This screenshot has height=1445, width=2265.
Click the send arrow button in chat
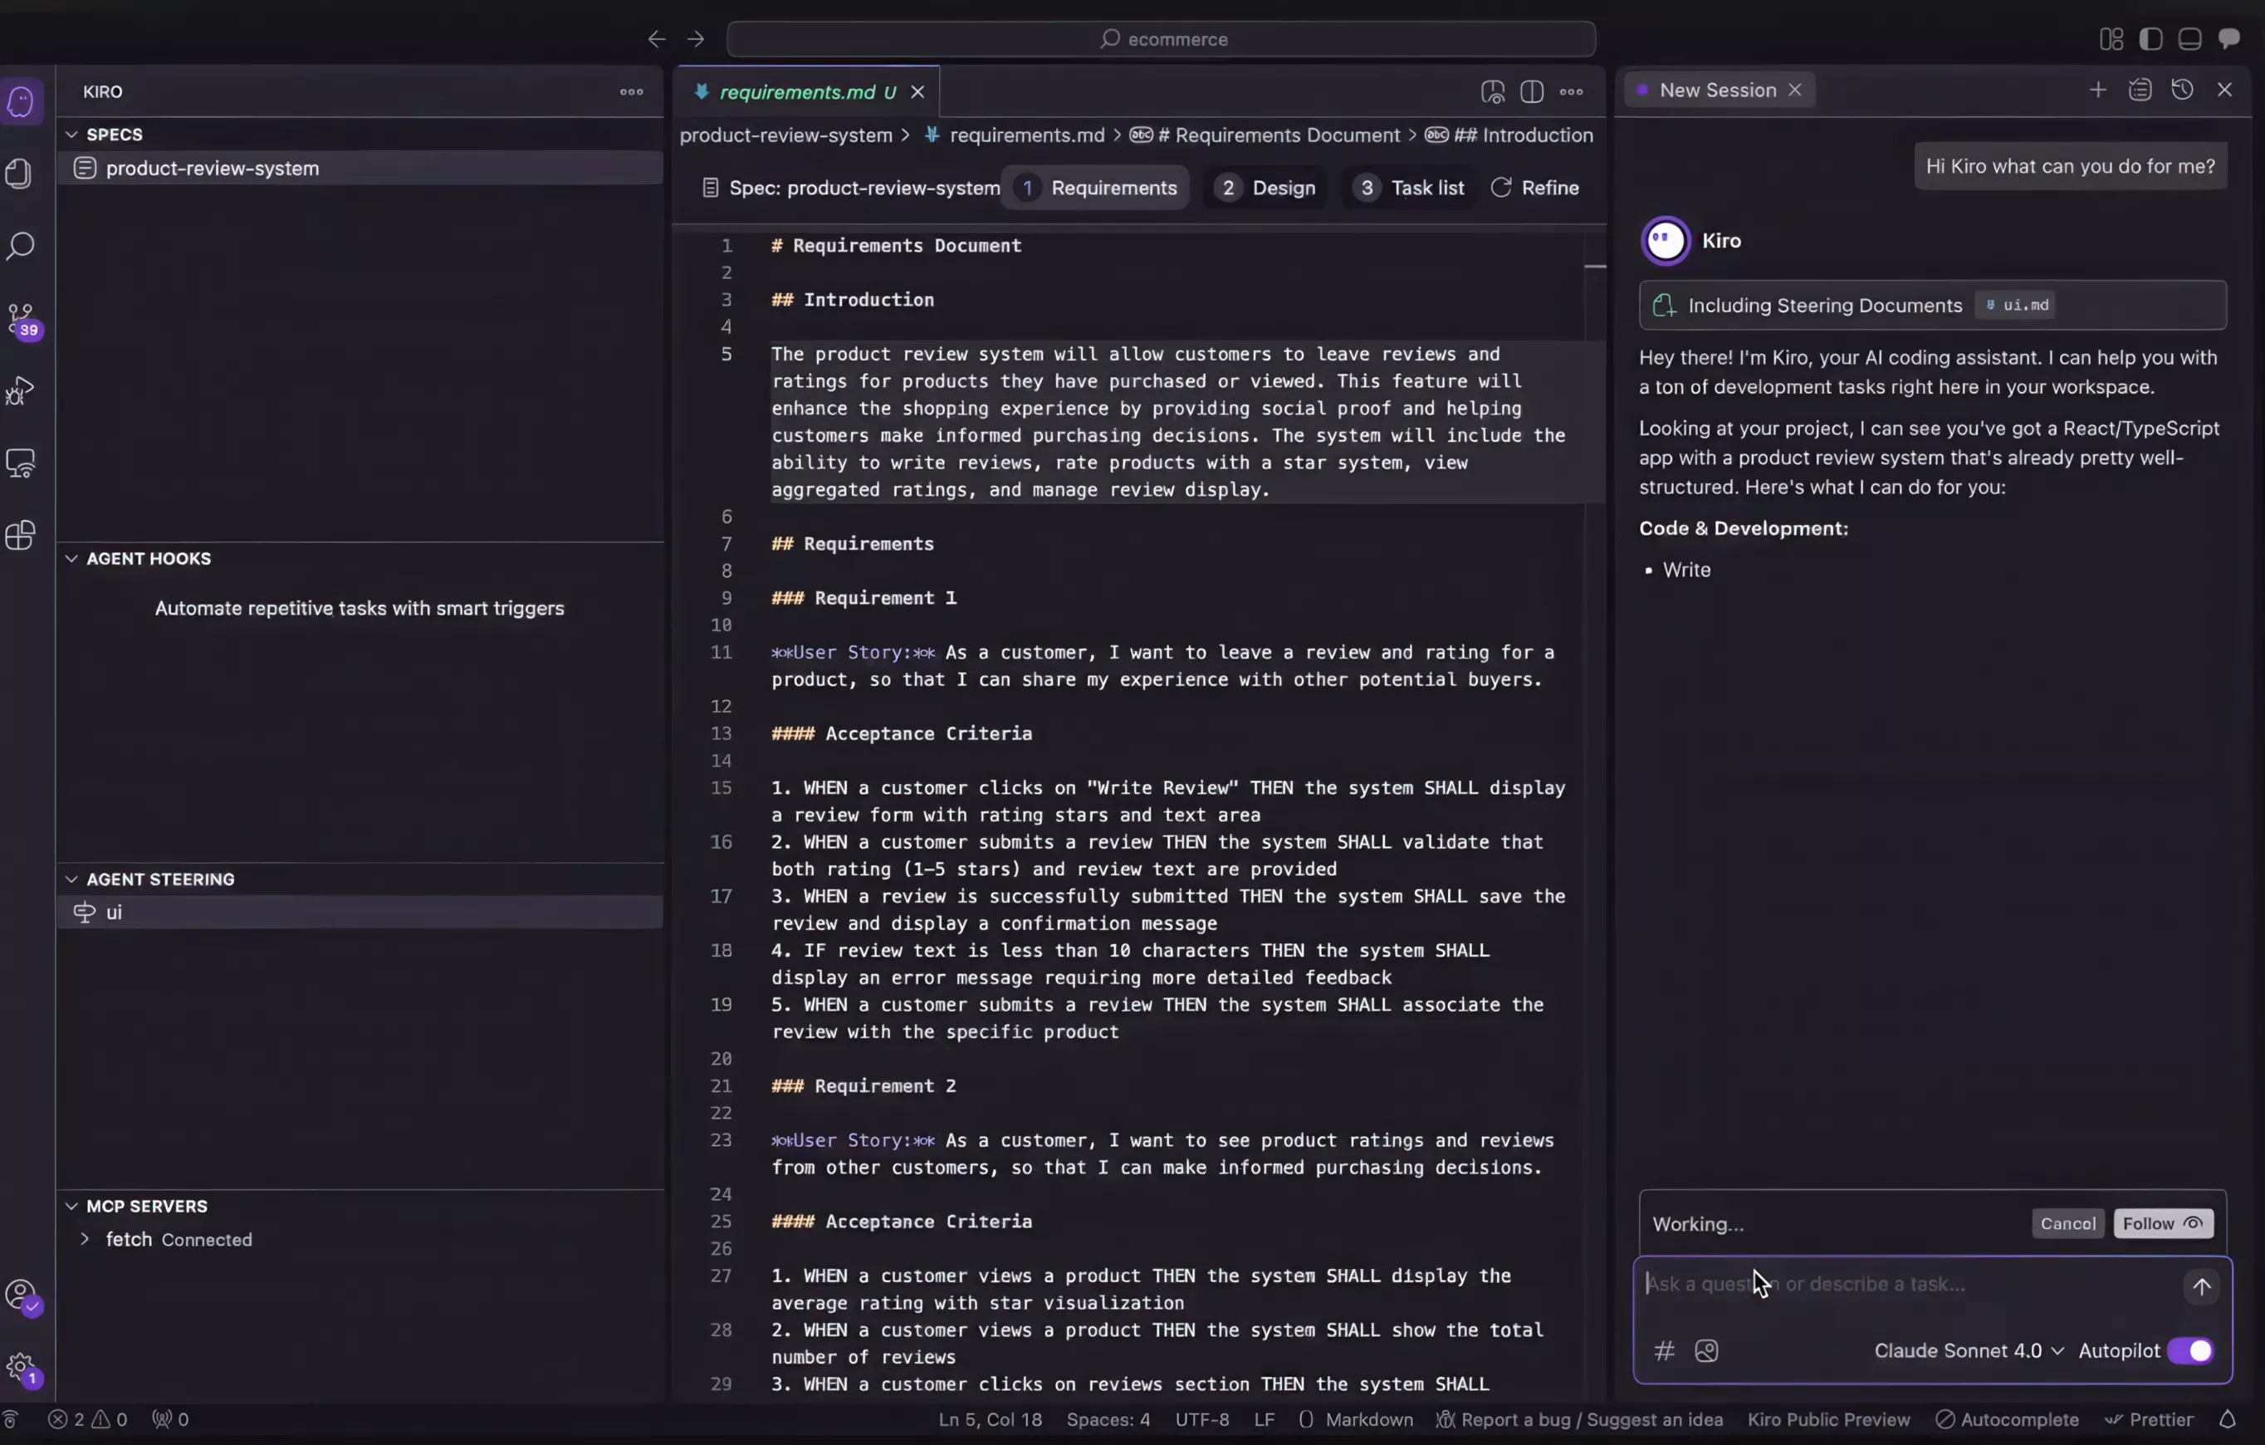(x=2201, y=1286)
